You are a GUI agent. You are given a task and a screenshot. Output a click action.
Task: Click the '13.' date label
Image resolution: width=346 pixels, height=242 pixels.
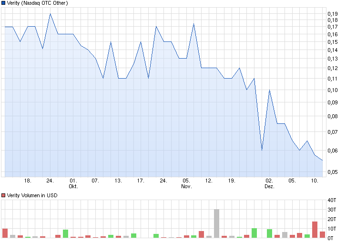point(118,181)
